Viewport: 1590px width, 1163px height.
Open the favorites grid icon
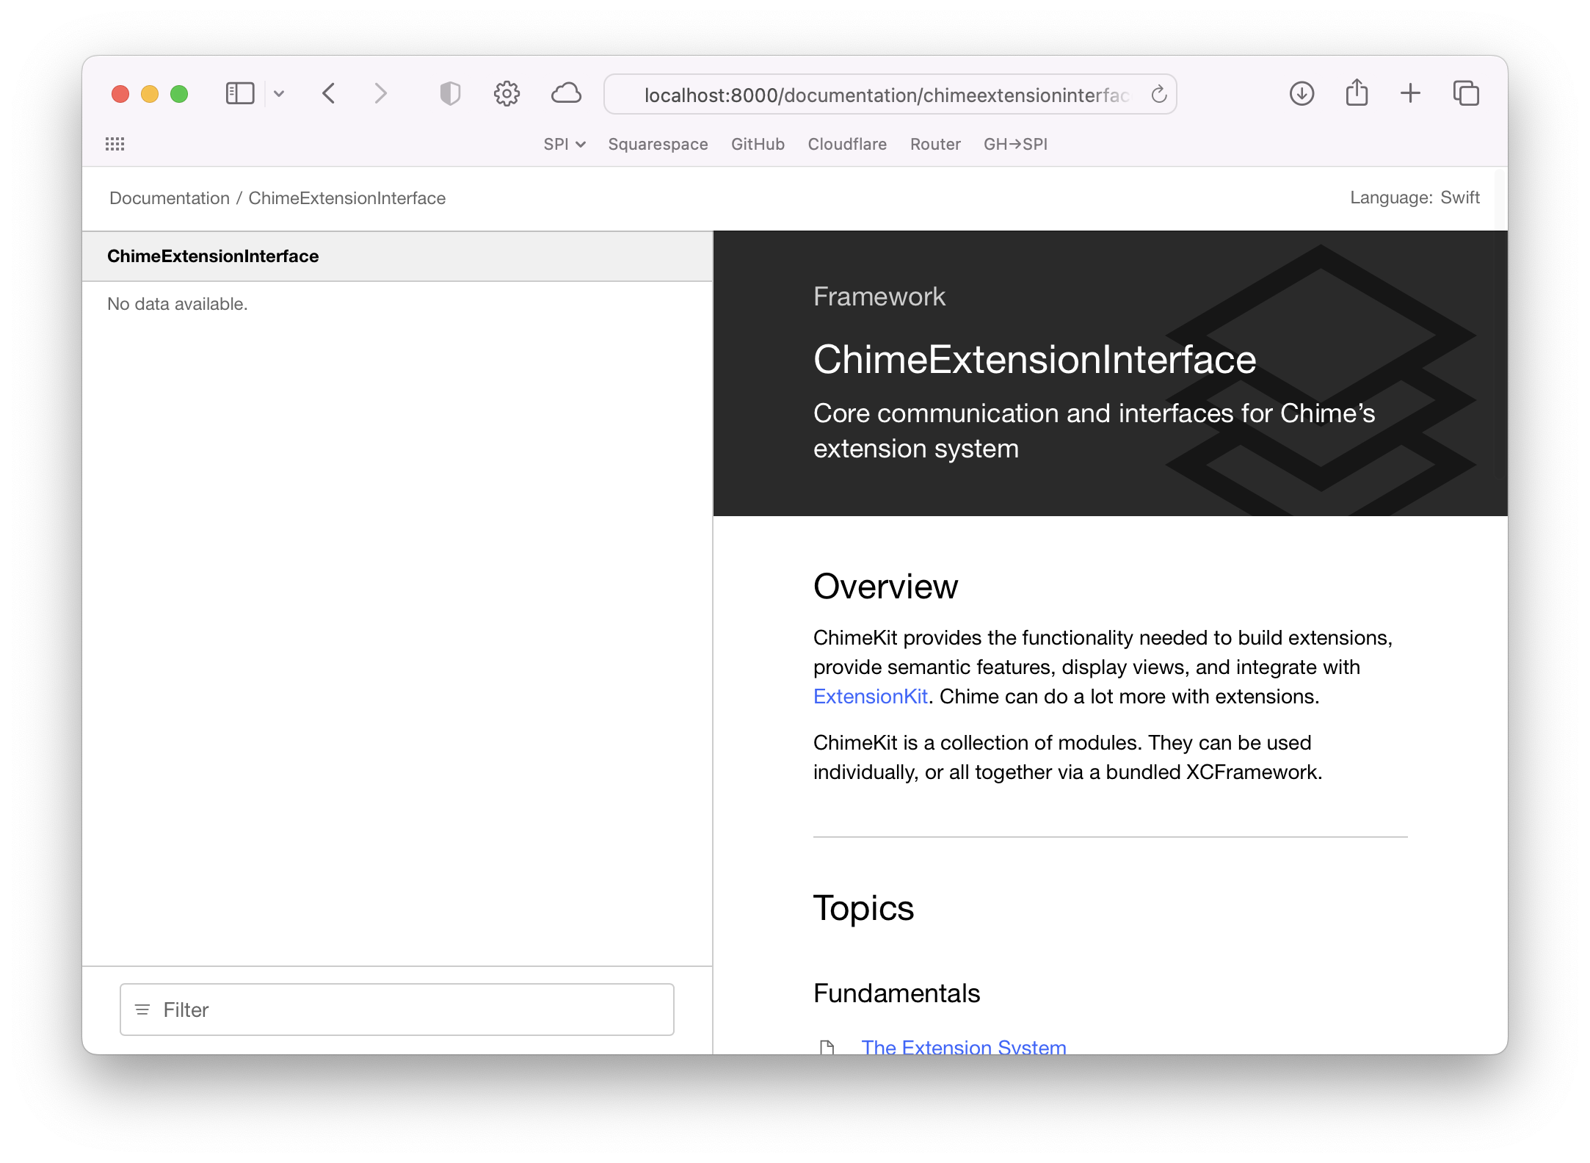[x=115, y=144]
